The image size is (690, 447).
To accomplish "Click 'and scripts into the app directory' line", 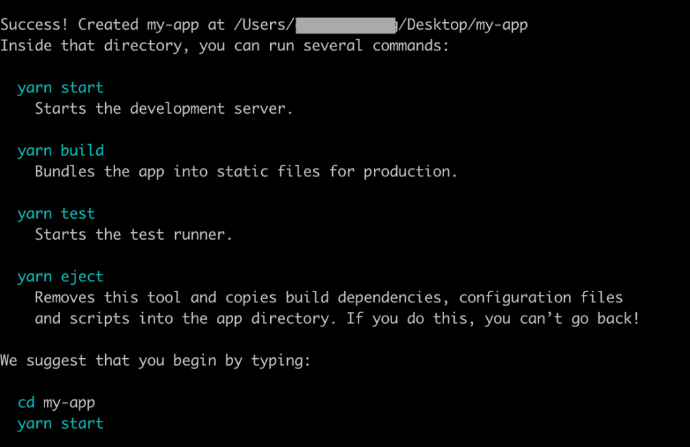I will (x=337, y=318).
